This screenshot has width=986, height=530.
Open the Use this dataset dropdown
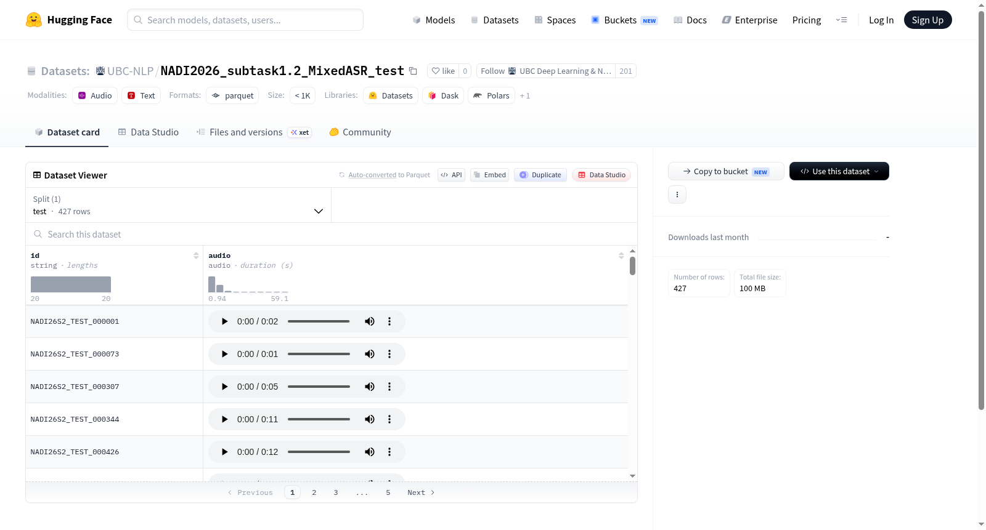click(839, 171)
